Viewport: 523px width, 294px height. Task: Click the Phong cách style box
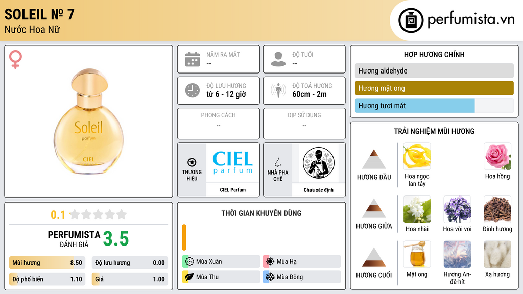(219, 124)
